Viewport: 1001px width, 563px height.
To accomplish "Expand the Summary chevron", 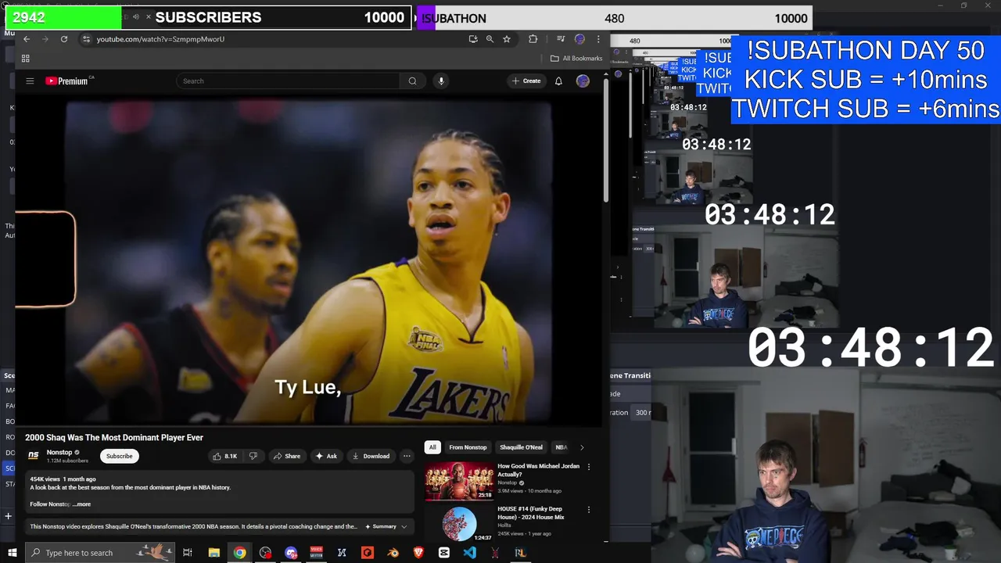I will point(404,527).
